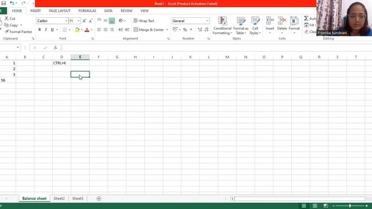The height and width of the screenshot is (209, 372).
Task: Align cell text to the right
Action: pos(112,30)
